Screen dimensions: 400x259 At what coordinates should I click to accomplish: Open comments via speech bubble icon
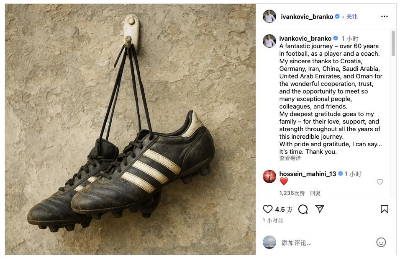pos(303,209)
